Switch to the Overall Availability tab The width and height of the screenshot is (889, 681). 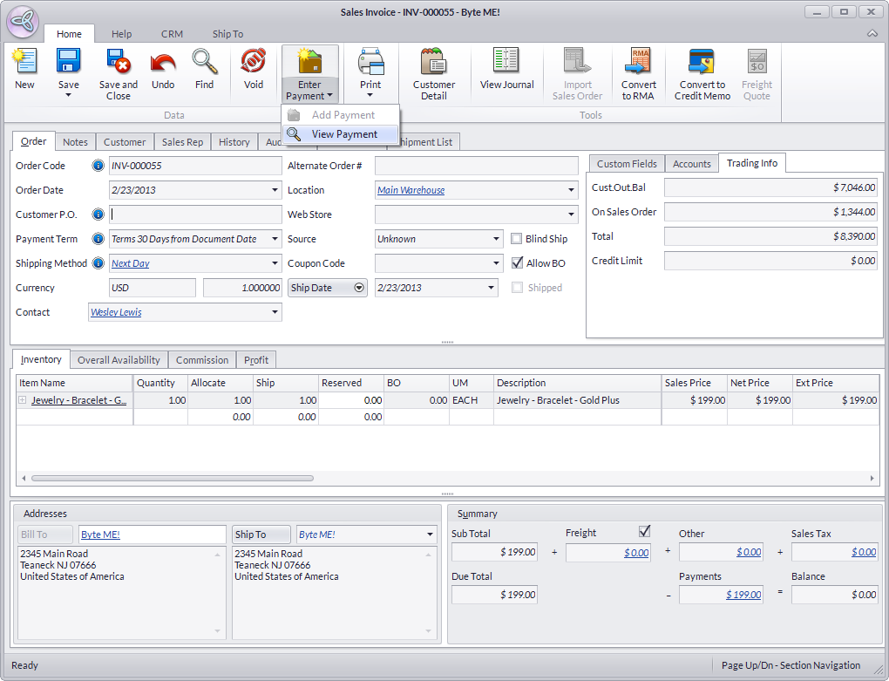click(x=119, y=360)
